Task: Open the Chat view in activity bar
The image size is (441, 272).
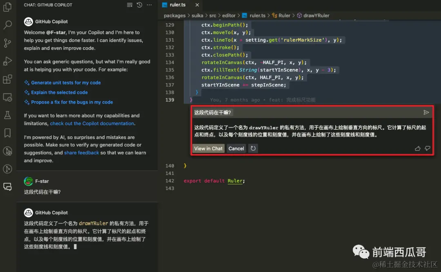Action: (7, 187)
